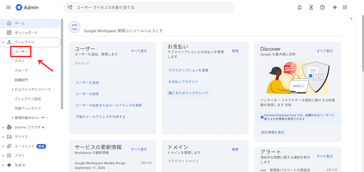Click 購入またはアップグレード button
Image resolution: width=364 pixels, height=172 pixels.
(x=188, y=93)
